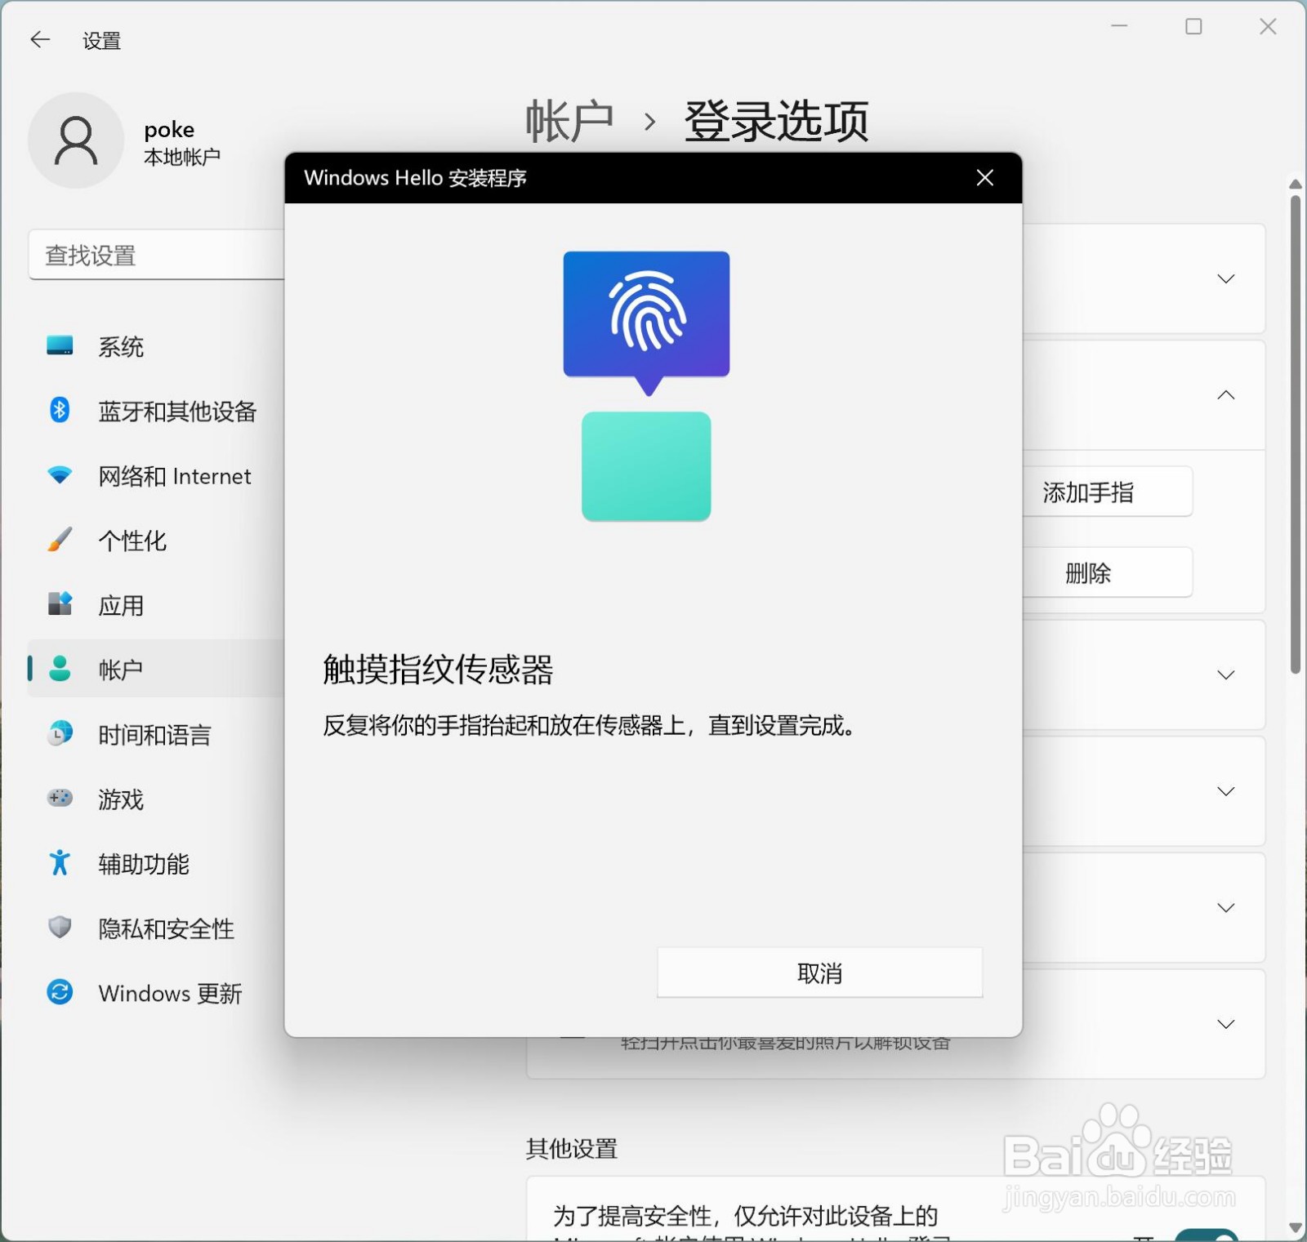
Task: Click the scrollbar up arrow
Action: click(1296, 185)
